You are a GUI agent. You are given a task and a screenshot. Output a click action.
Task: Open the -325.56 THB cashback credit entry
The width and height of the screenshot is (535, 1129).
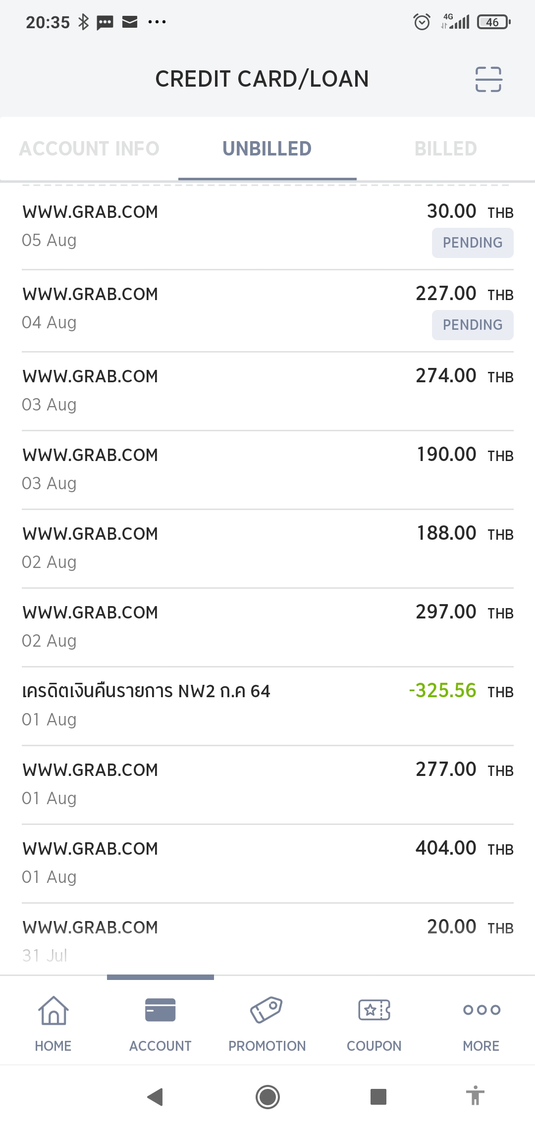point(267,705)
